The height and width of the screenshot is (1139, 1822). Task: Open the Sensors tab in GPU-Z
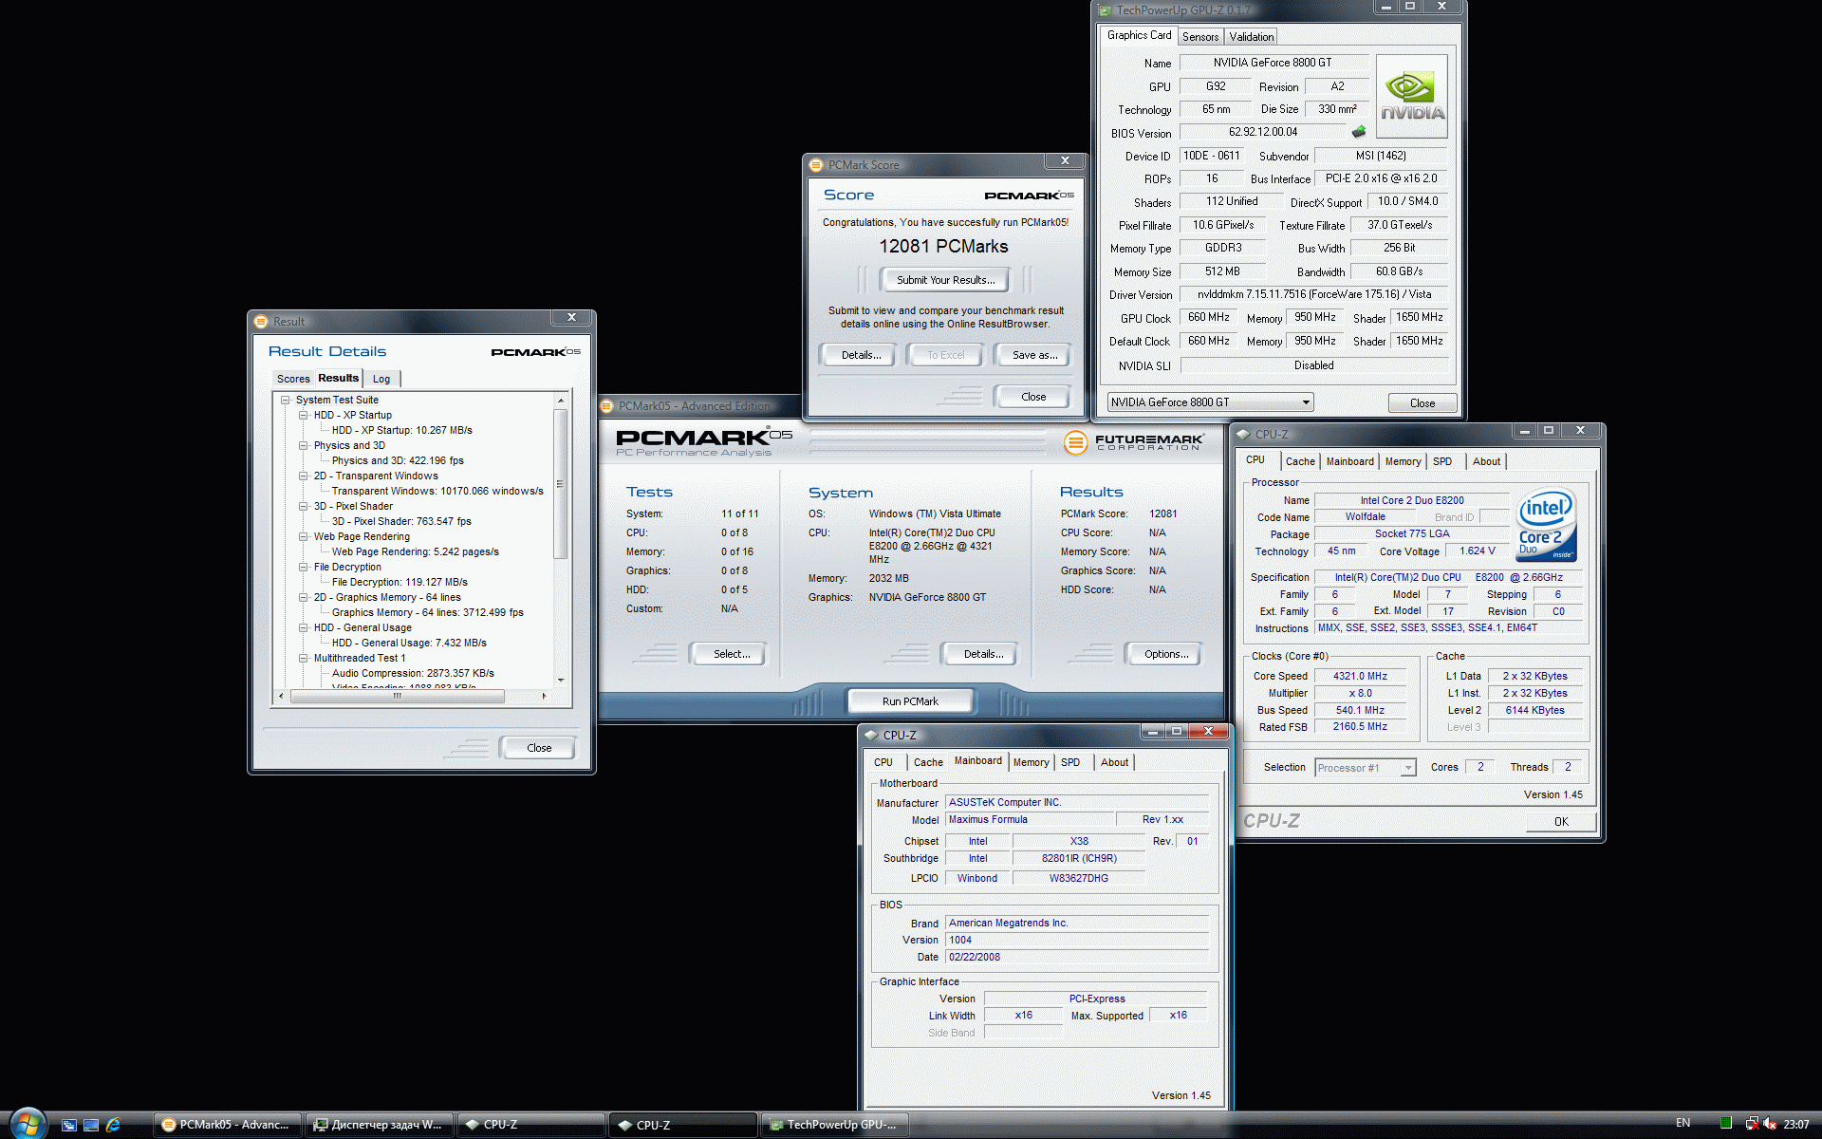pos(1200,37)
